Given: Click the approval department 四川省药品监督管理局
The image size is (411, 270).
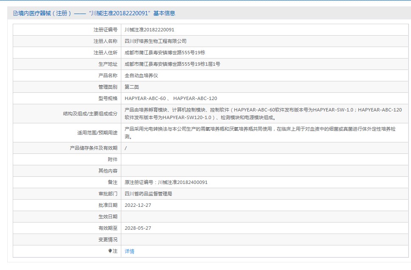Looking at the screenshot, I should click(148, 194).
